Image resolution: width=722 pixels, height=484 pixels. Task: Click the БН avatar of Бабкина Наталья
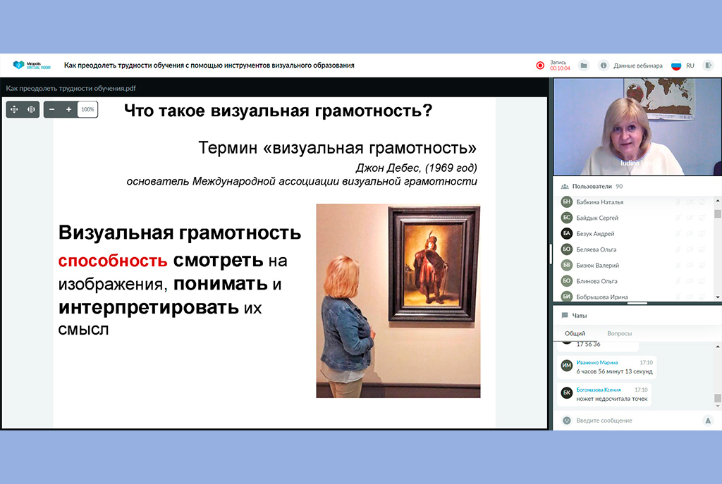[566, 201]
